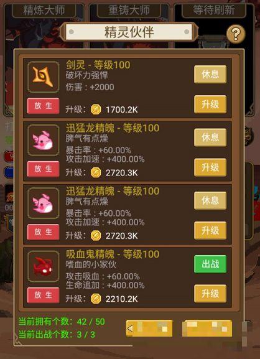260x359 pixels.
Task: Toggle first 迅猛龙精魄 to 休息
Action: tap(210, 138)
